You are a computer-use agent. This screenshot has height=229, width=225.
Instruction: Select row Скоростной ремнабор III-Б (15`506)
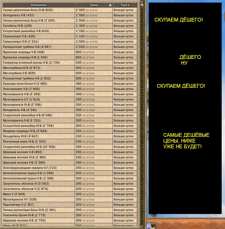tap(70, 147)
